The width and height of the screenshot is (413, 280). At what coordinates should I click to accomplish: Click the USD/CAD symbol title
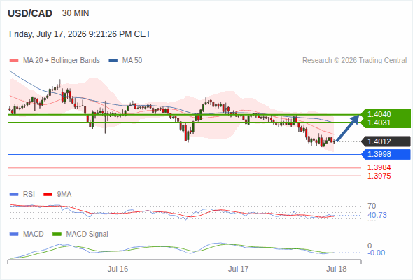click(30, 13)
